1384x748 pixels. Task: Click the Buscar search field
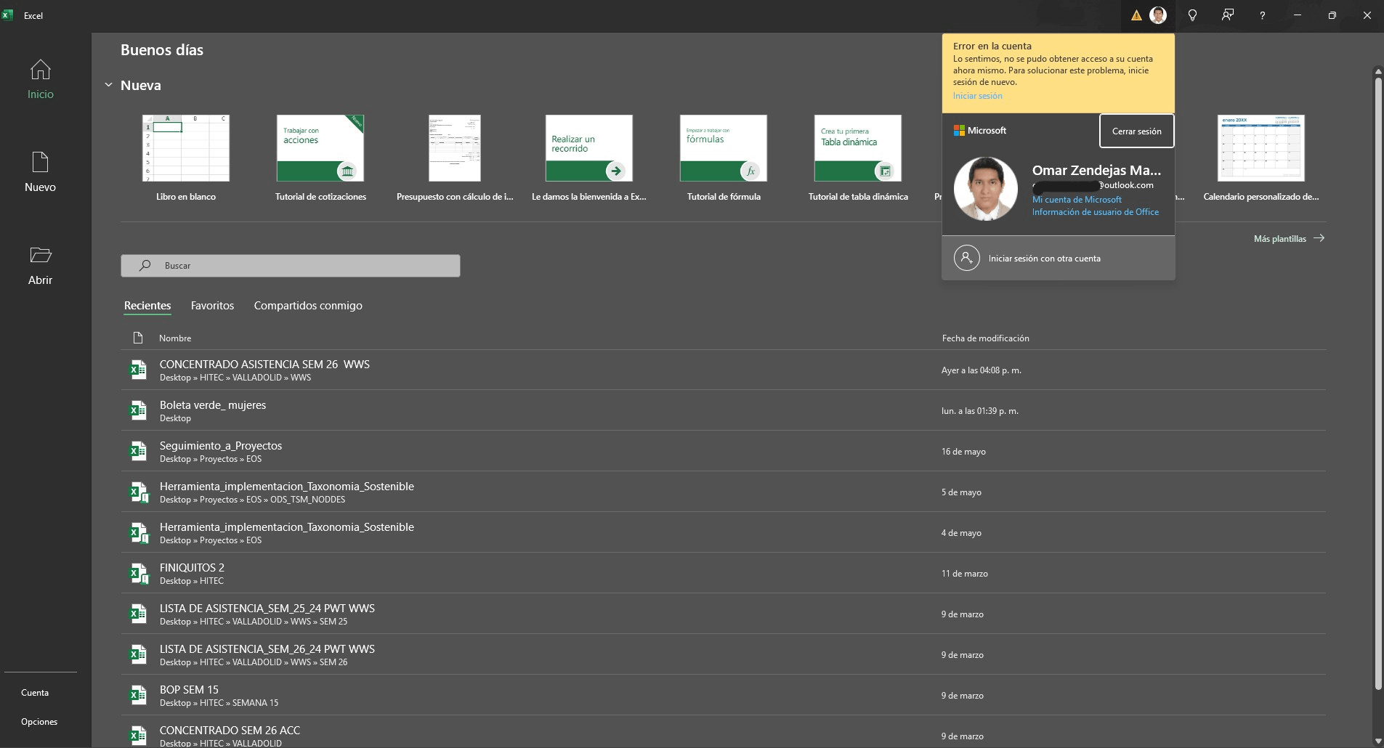pyautogui.click(x=291, y=266)
